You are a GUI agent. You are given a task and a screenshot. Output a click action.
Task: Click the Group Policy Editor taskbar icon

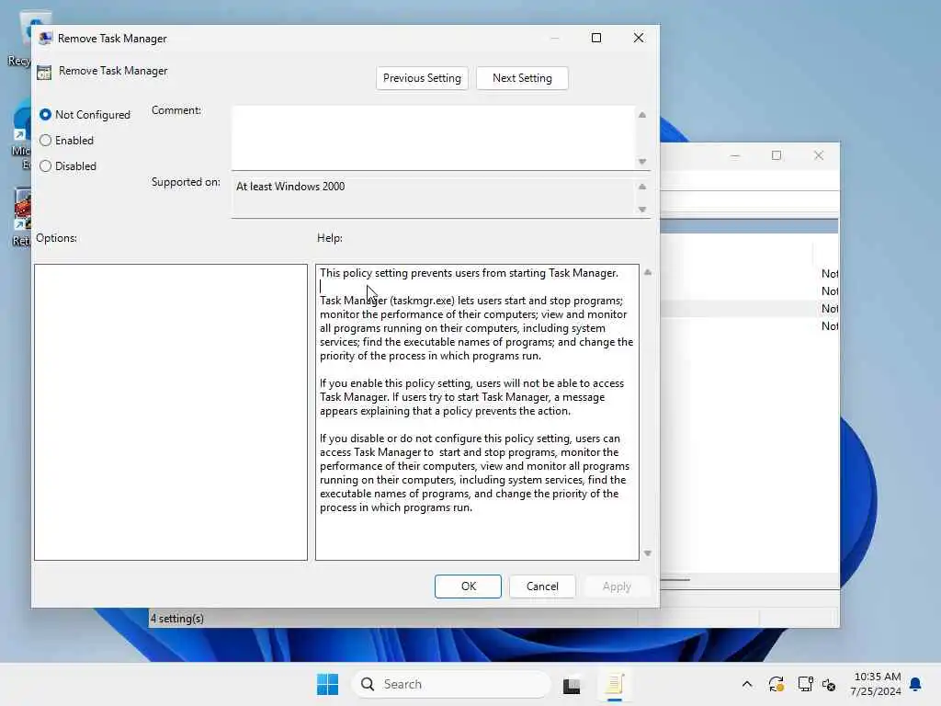click(x=615, y=684)
